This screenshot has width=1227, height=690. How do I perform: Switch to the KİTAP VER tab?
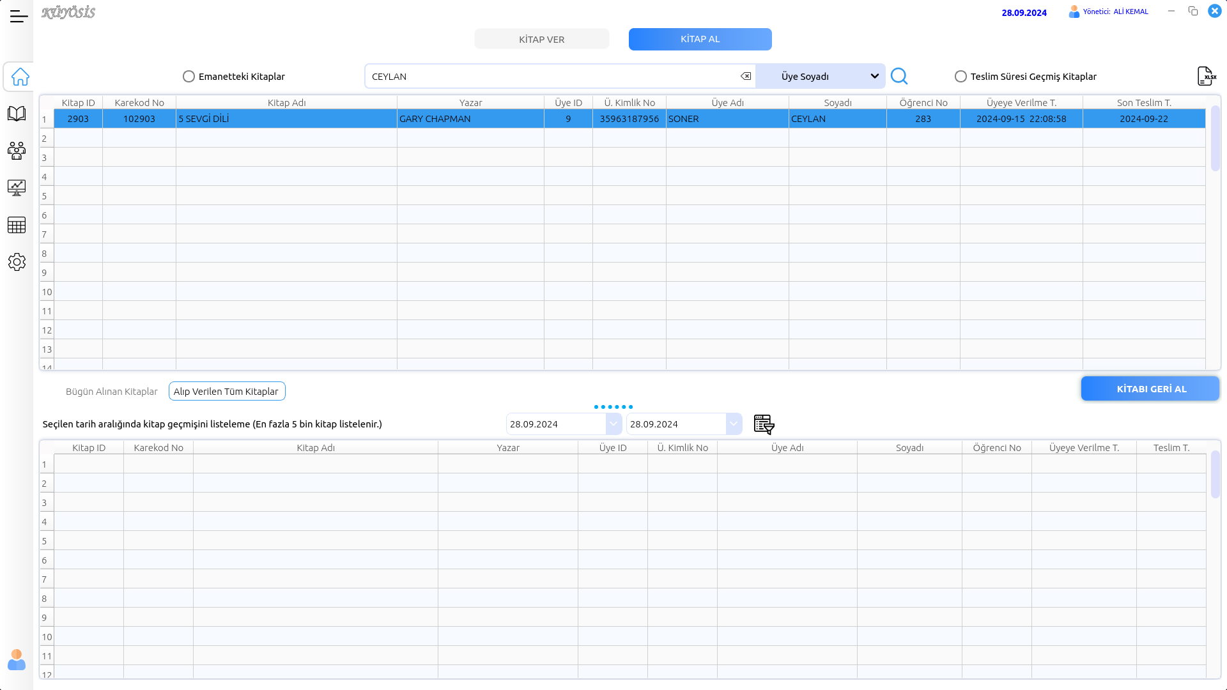click(541, 40)
